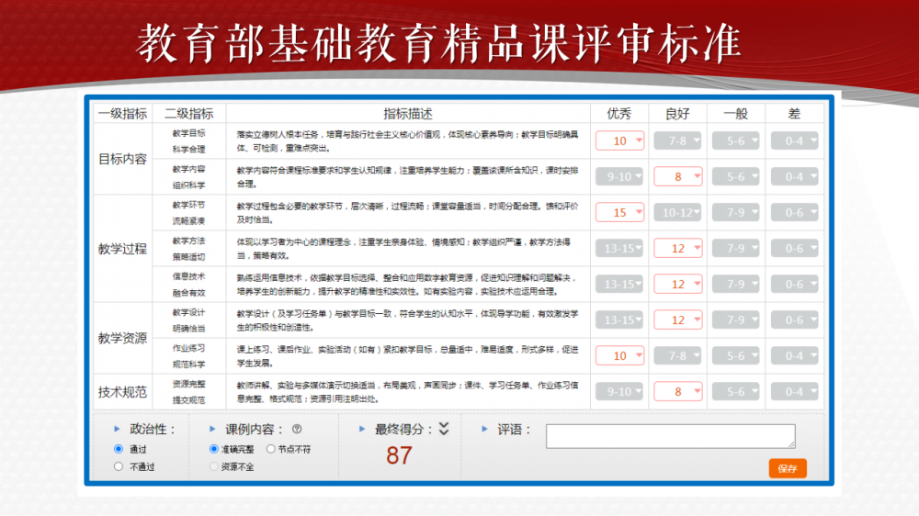Click the help icon beside 课例内容

pyautogui.click(x=297, y=429)
